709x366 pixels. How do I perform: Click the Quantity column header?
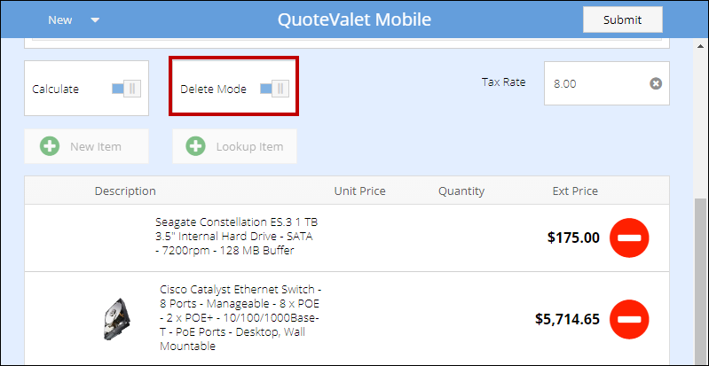(x=461, y=191)
